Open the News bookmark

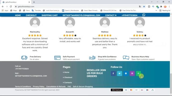(26, 10)
